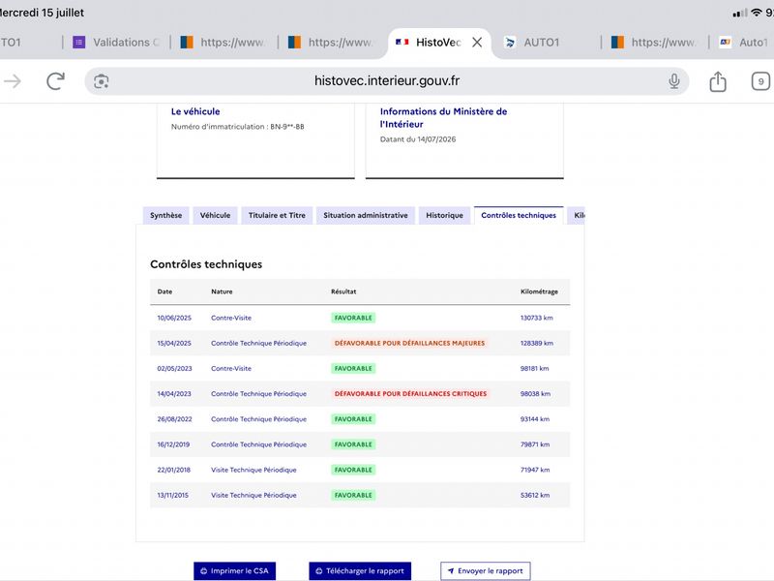Reload the page with the refresh icon
Screen dimensions: 774x581
tap(55, 81)
